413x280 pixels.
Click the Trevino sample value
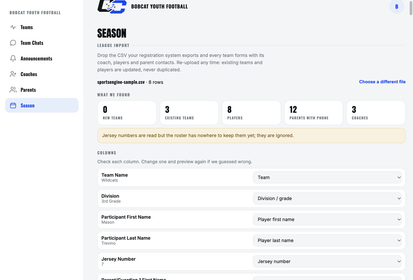109,243
